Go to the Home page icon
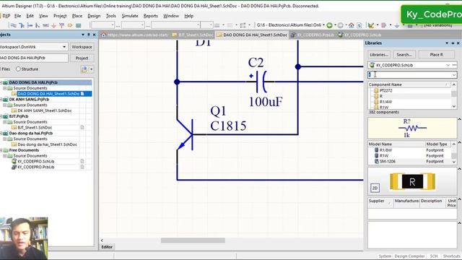The image size is (462, 260). pos(352,25)
